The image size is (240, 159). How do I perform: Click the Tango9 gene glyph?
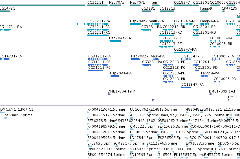pos(204,11)
